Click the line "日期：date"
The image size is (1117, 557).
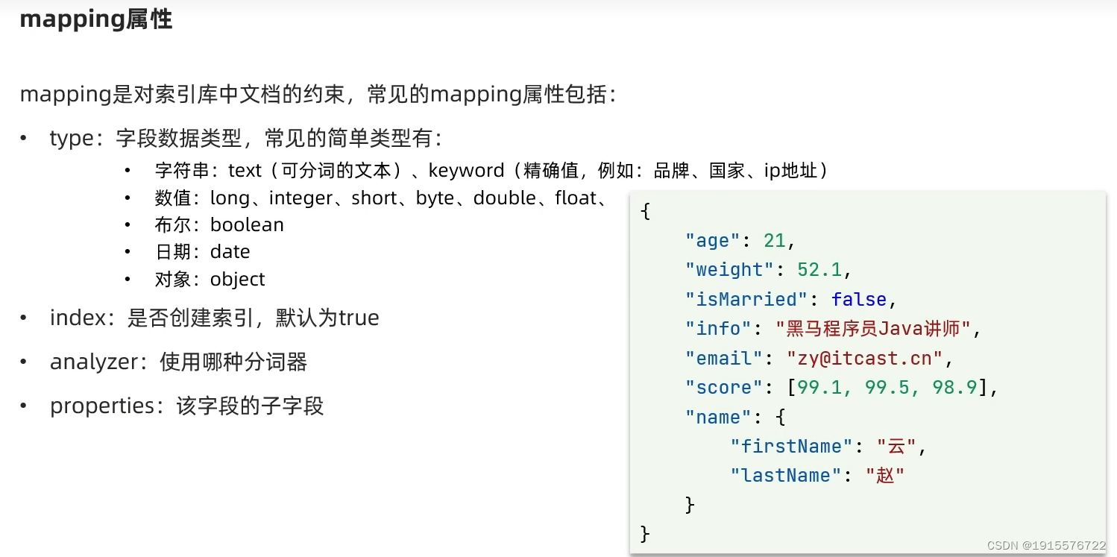(202, 252)
